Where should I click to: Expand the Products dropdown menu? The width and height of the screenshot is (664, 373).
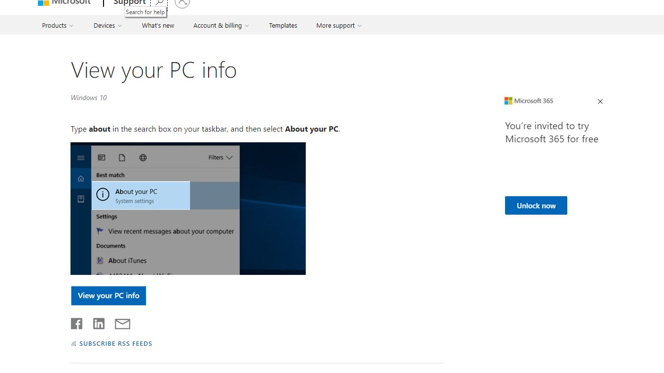pyautogui.click(x=58, y=25)
